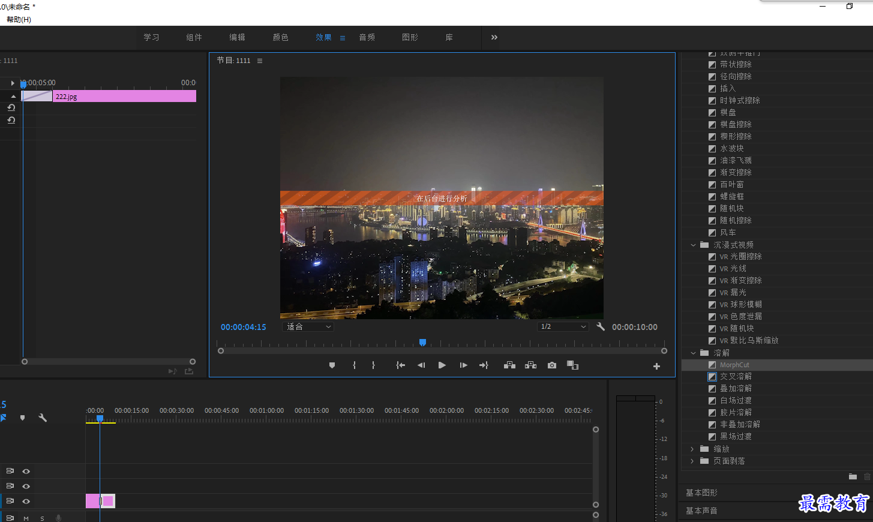Screen dimensions: 873x522
Task: Show more workspaces with the overflow chevron
Action: (x=494, y=37)
